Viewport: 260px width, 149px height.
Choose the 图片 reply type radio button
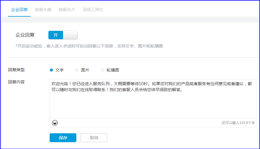(77, 70)
